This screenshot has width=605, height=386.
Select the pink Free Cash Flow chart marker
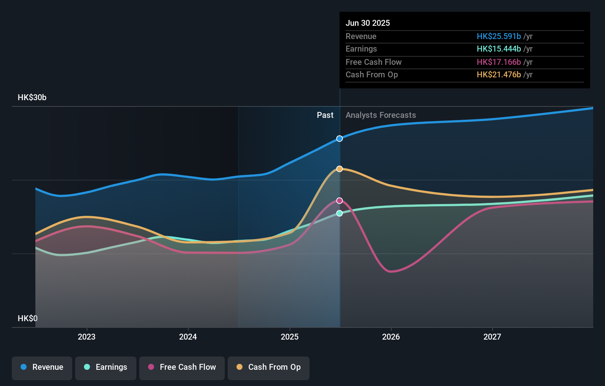click(339, 200)
